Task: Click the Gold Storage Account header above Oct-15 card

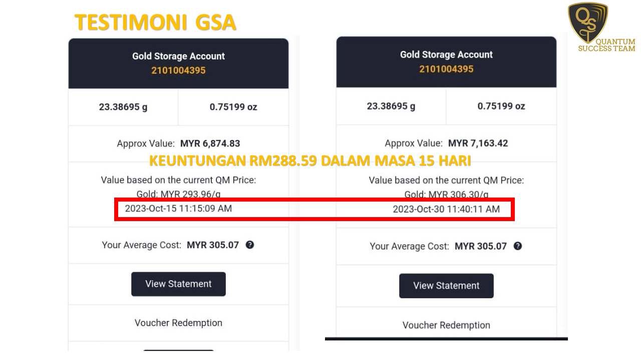Action: coord(178,63)
